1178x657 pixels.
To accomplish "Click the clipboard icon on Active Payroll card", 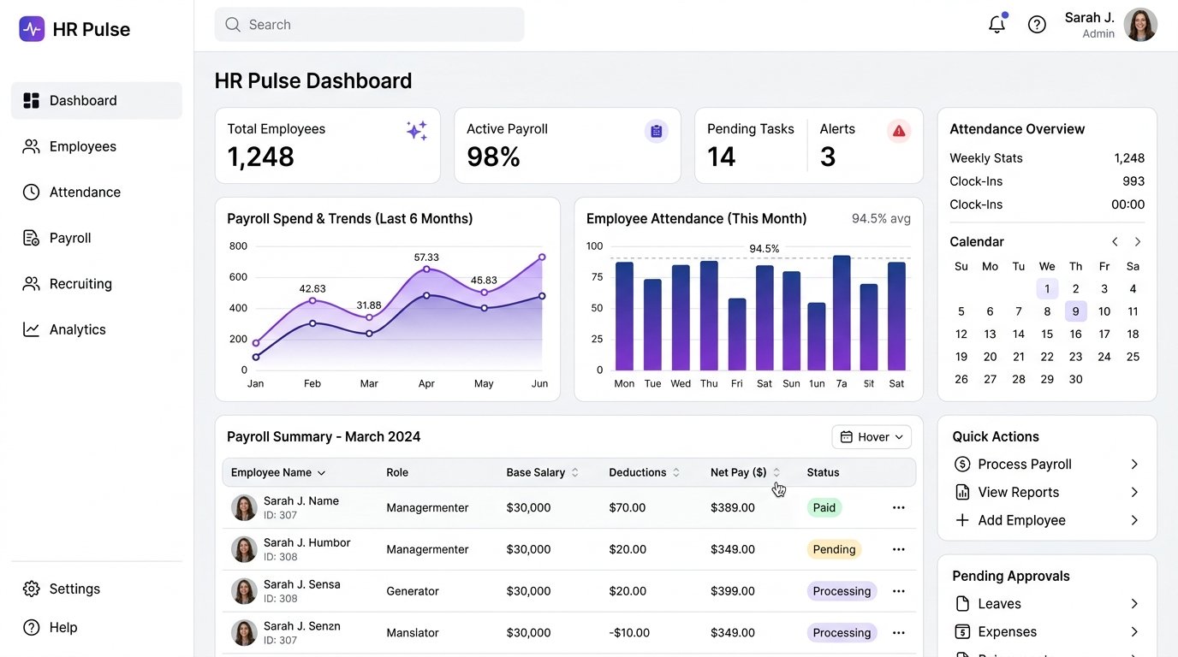I will [x=657, y=131].
